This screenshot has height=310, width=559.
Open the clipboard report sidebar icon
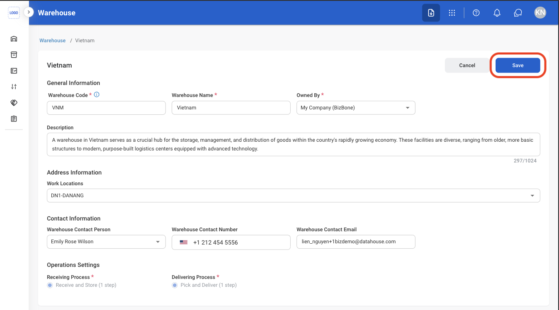(x=14, y=119)
